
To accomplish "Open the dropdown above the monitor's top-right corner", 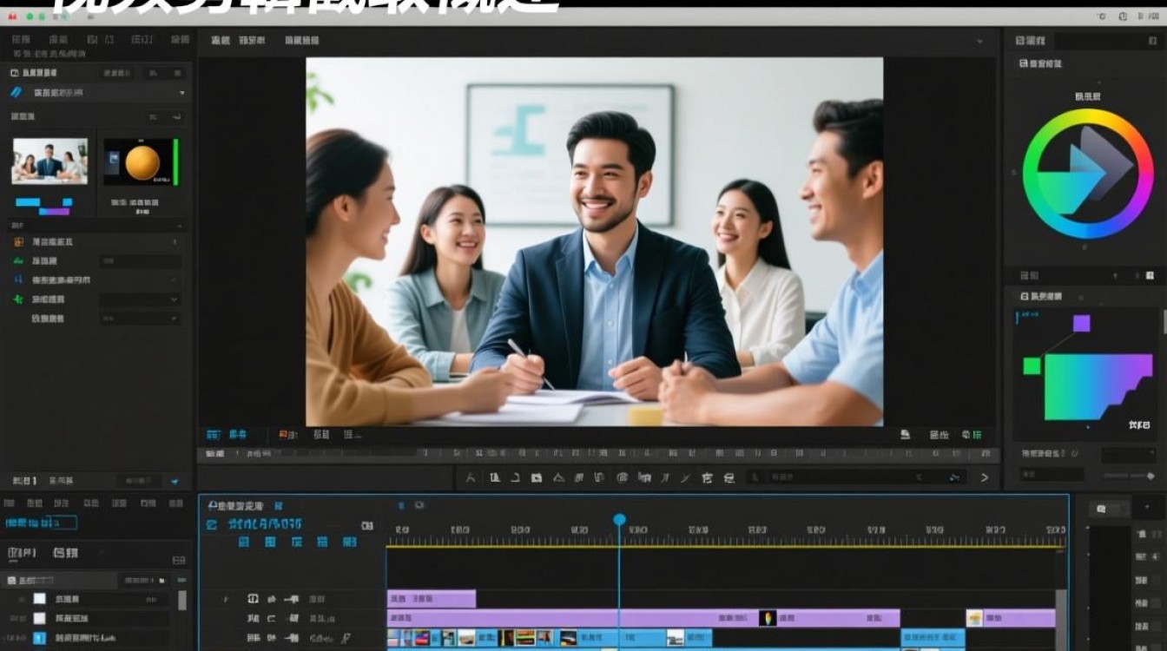I will tap(979, 41).
